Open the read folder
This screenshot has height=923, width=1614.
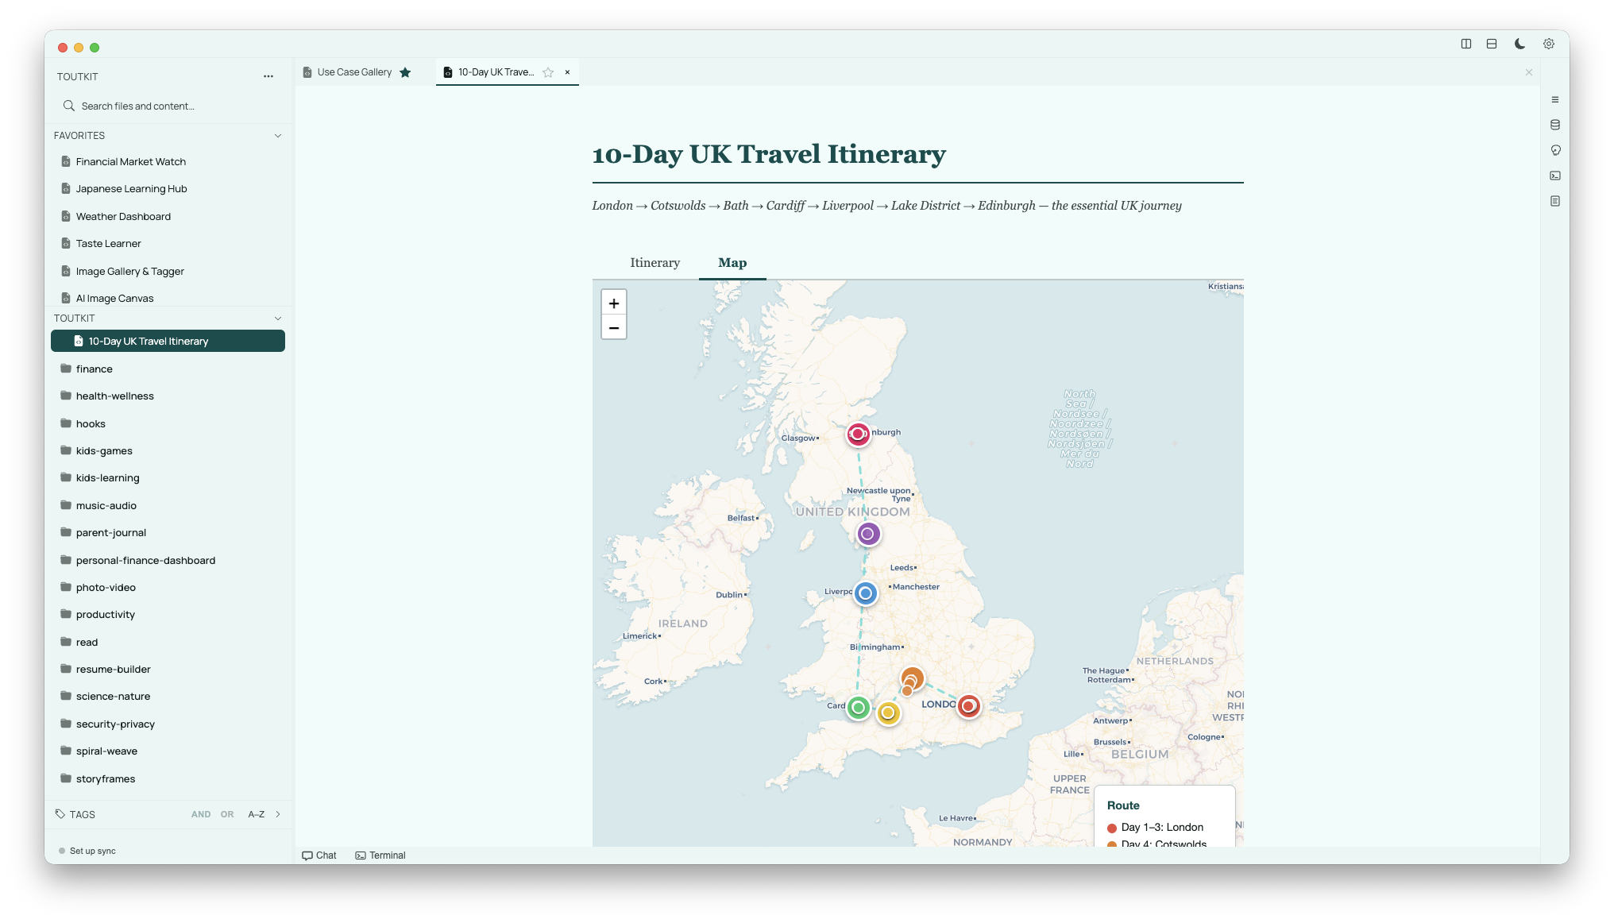tap(168, 642)
